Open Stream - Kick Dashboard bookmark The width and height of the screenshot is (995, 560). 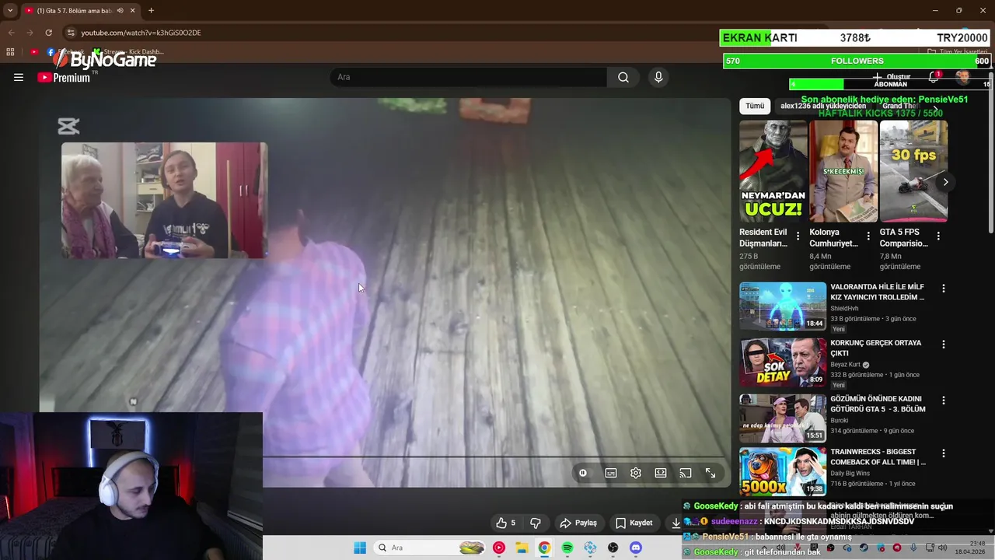[x=128, y=52]
